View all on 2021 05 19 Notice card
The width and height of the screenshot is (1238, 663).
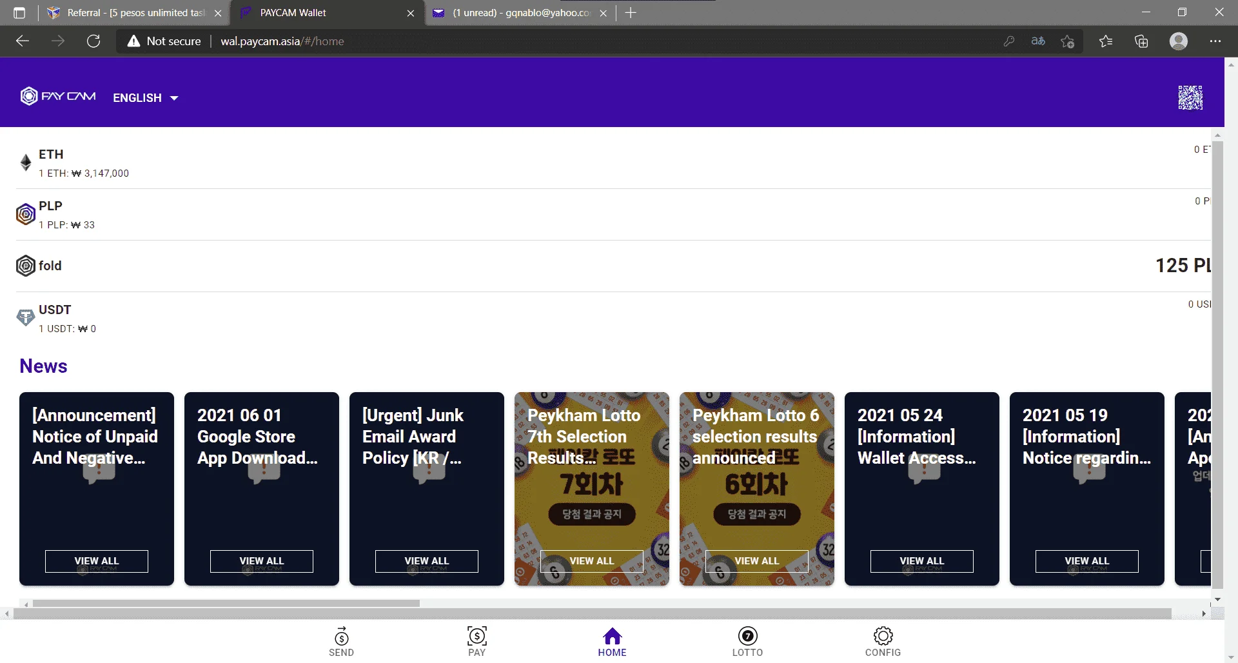click(1087, 561)
